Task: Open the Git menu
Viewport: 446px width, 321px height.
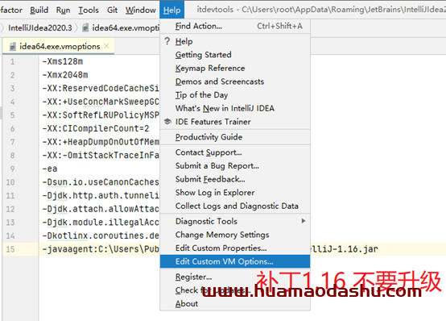Action: (112, 10)
